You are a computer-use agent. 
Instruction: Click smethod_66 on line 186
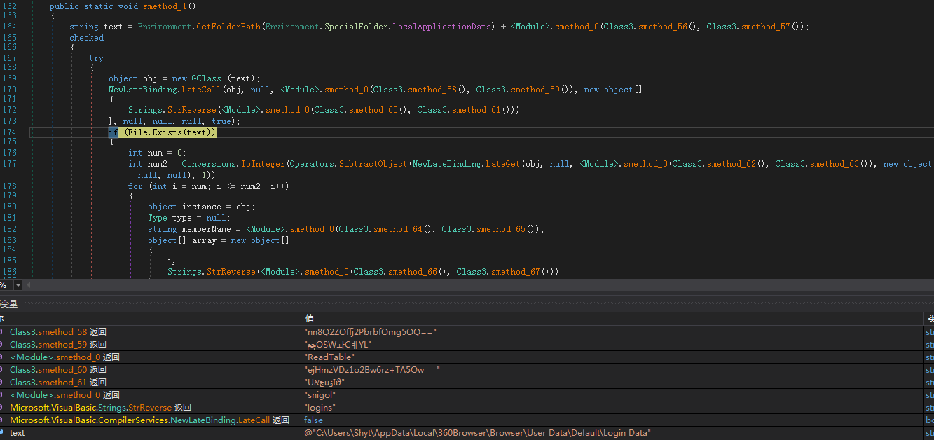[412, 272]
